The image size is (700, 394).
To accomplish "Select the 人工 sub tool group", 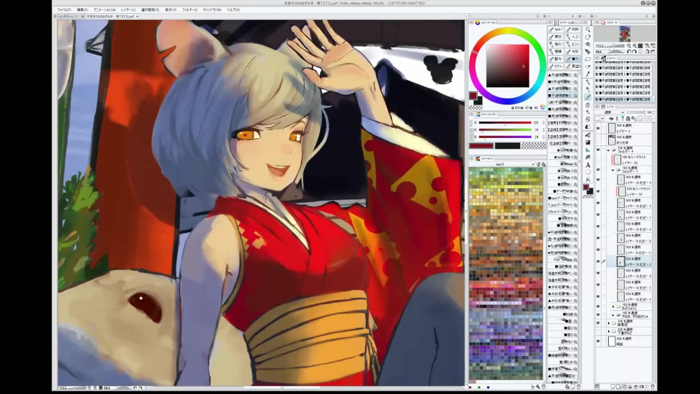I will pyautogui.click(x=573, y=37).
